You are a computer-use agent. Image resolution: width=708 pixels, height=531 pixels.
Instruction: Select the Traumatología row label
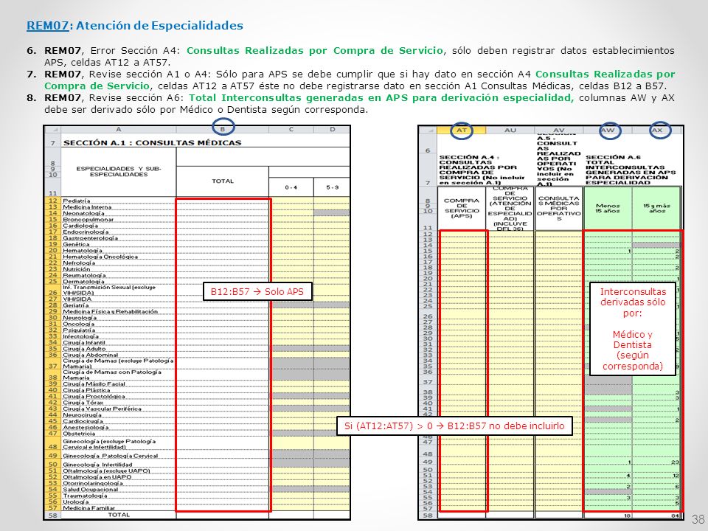[x=84, y=496]
